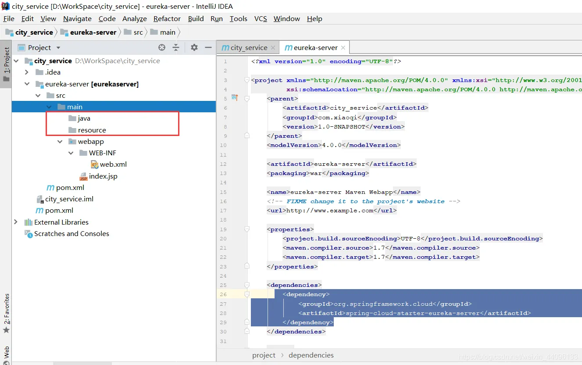The height and width of the screenshot is (365, 582).
Task: Open the 1: Project tool window stripe
Action: click(x=6, y=64)
